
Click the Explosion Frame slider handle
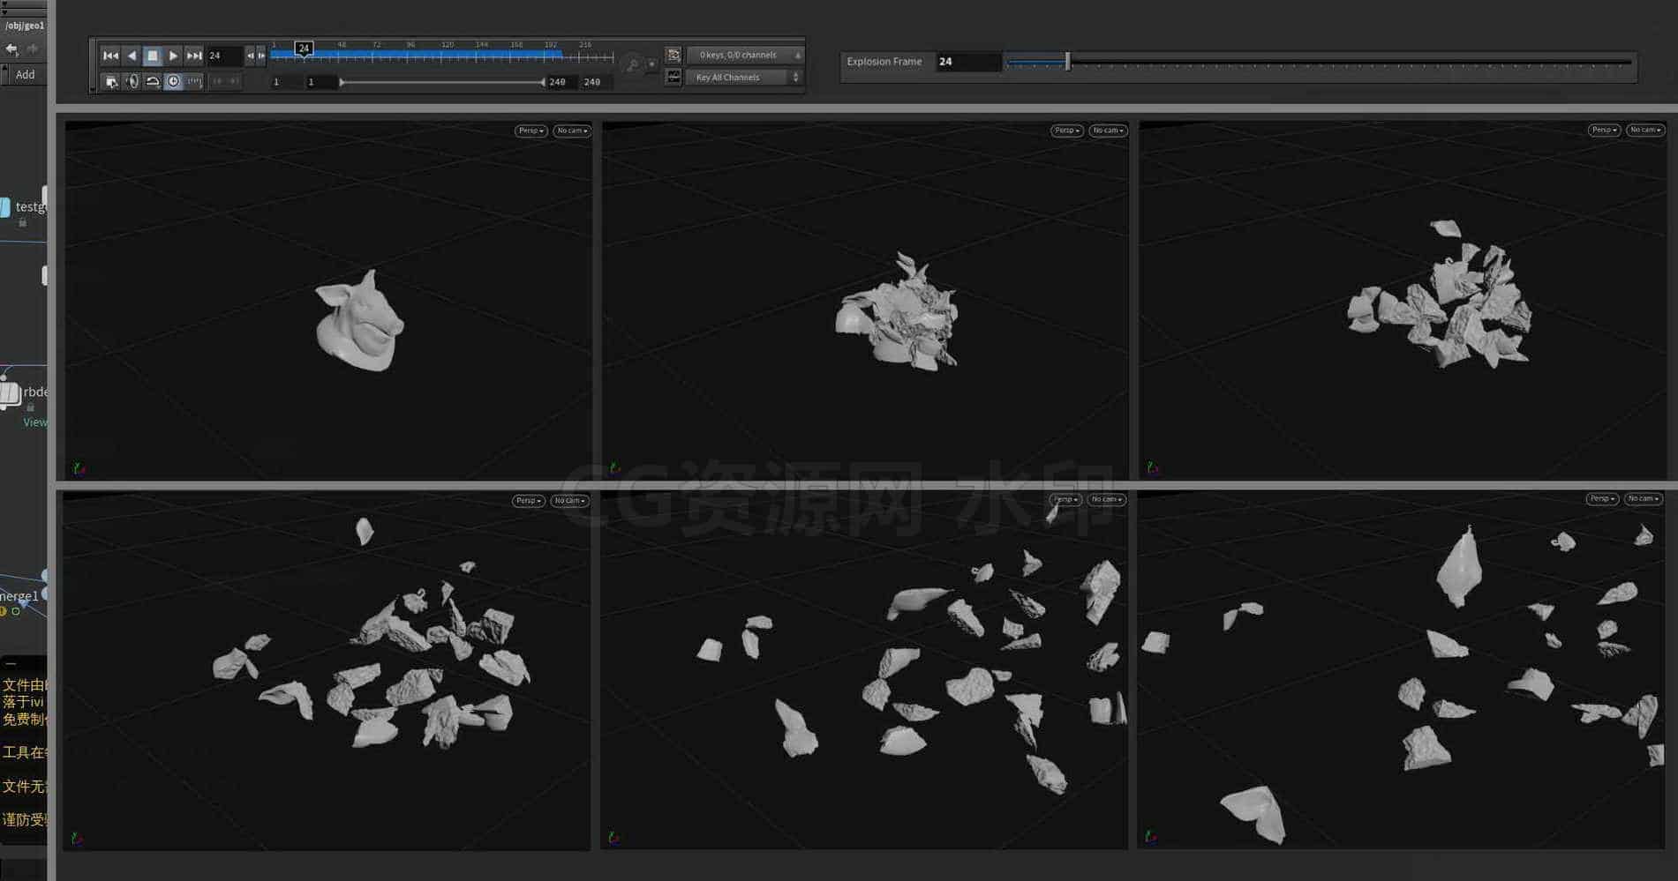pos(1068,62)
